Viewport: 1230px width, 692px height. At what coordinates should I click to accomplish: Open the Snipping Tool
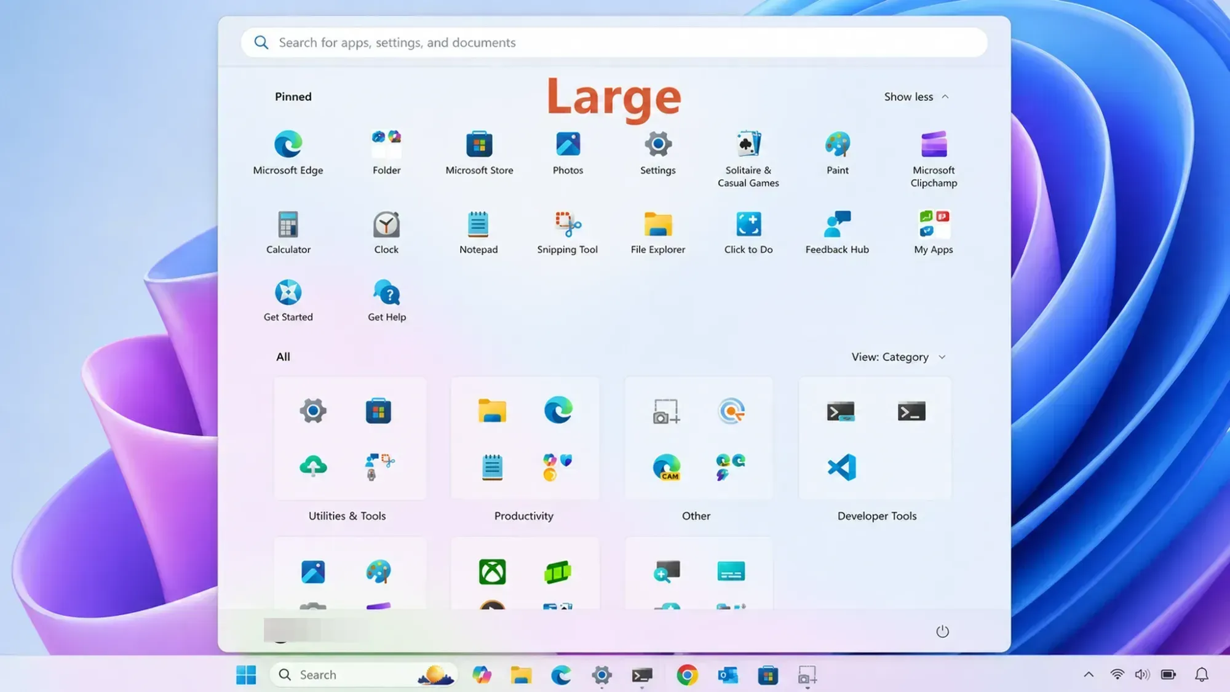pyautogui.click(x=567, y=233)
